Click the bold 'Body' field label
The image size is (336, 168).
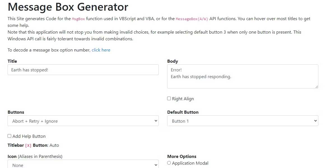pos(172,61)
